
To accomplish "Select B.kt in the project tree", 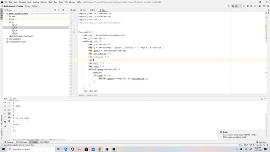I will coord(15,27).
